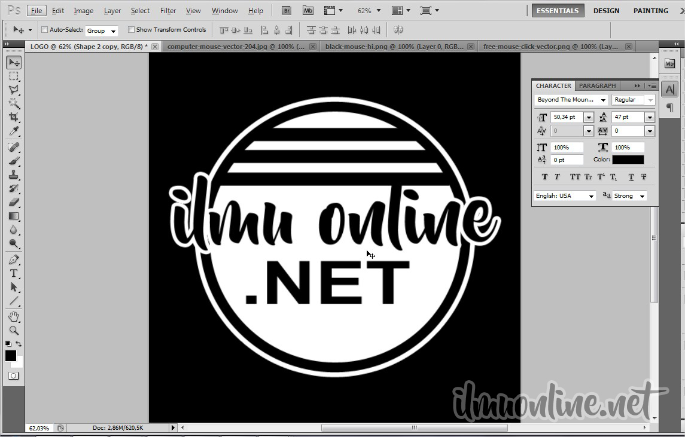
Task: Switch to the Hand tool
Action: coord(14,316)
